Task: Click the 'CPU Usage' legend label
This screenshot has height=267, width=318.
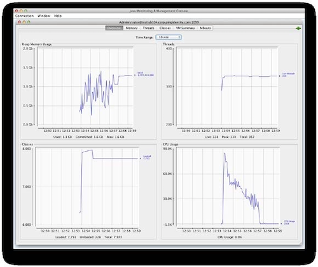Action: 289,223
